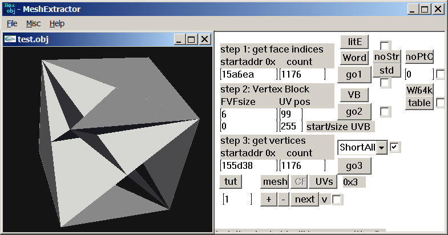Click the test.obj window icon
Image resolution: width=448 pixels, height=235 pixels.
10,39
